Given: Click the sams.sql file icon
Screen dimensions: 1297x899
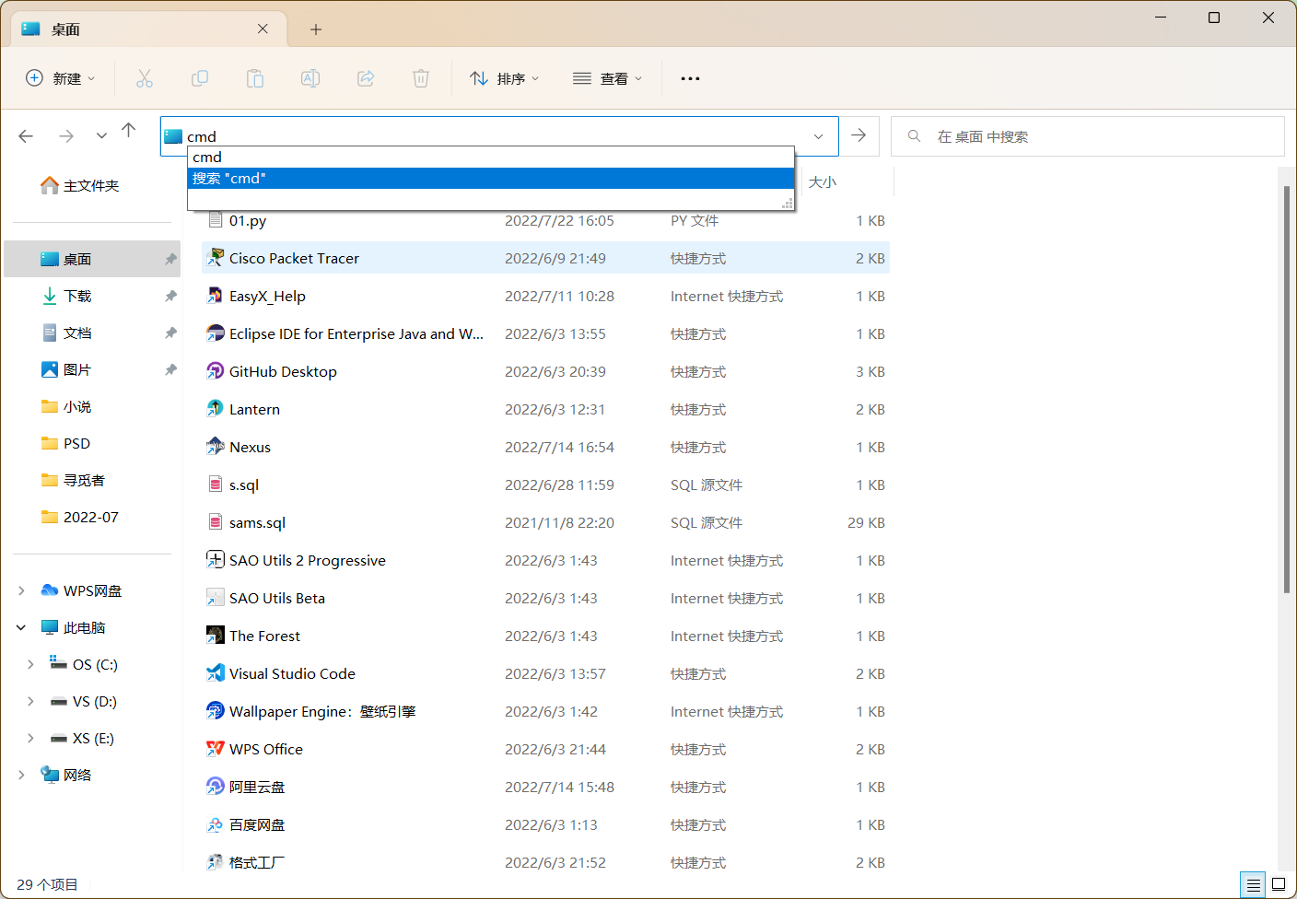Looking at the screenshot, I should coord(215,522).
